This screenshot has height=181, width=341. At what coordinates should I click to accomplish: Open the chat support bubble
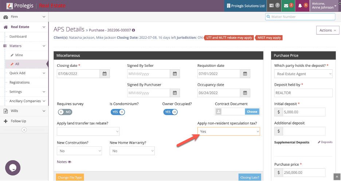[x=13, y=168]
